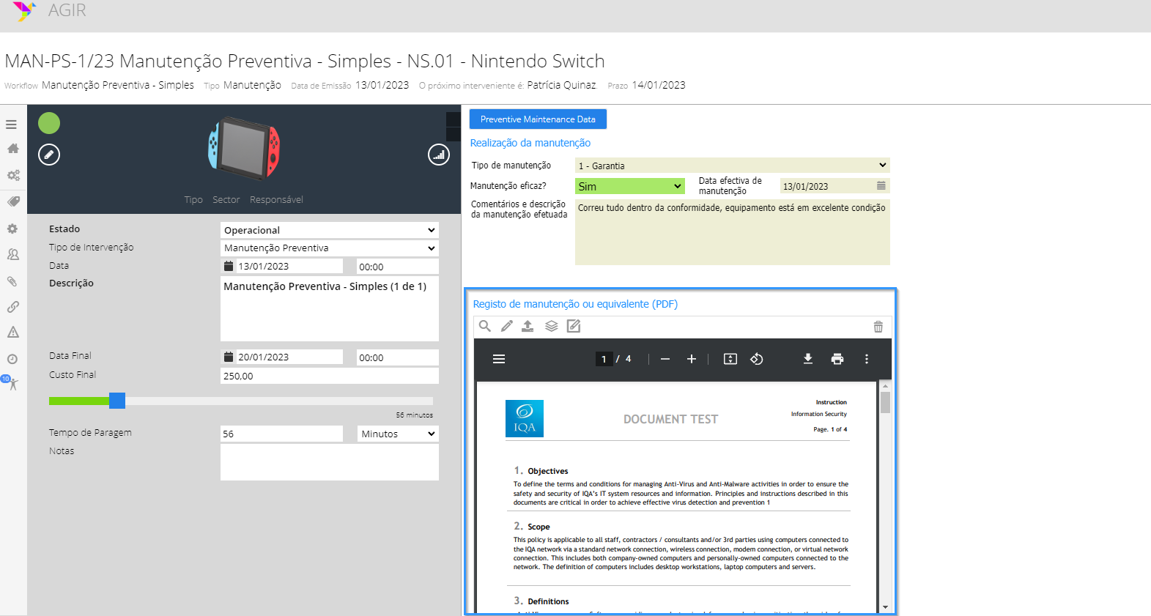Click 'Registo de manutenção ou equivalente (PDF)' heading
Viewport: 1151px width, 616px height.
pos(575,304)
